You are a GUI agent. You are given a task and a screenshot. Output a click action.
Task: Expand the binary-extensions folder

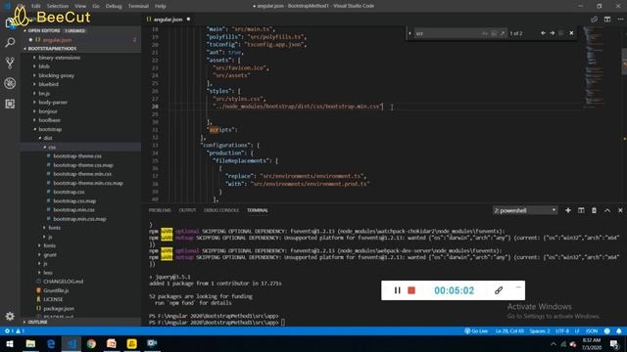pyautogui.click(x=59, y=58)
